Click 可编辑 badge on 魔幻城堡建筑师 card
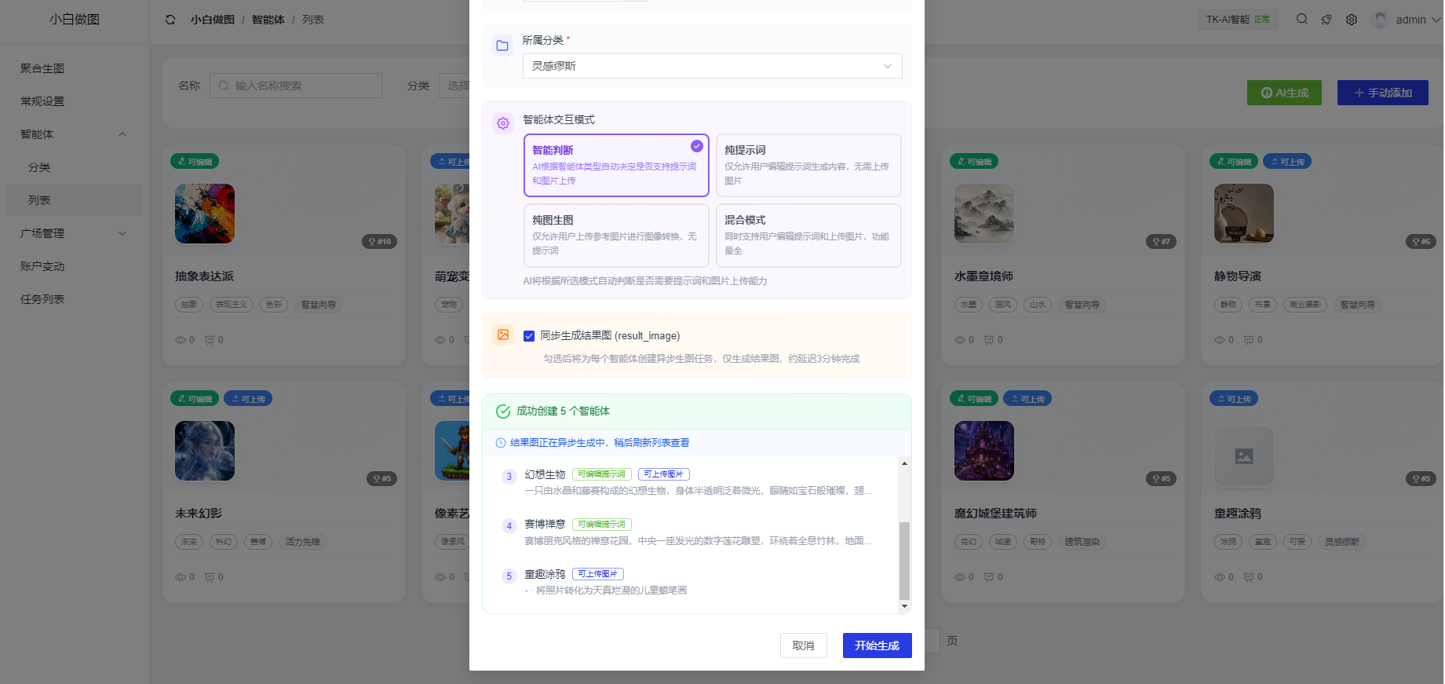Screen dimensions: 1445x684 click(x=974, y=399)
